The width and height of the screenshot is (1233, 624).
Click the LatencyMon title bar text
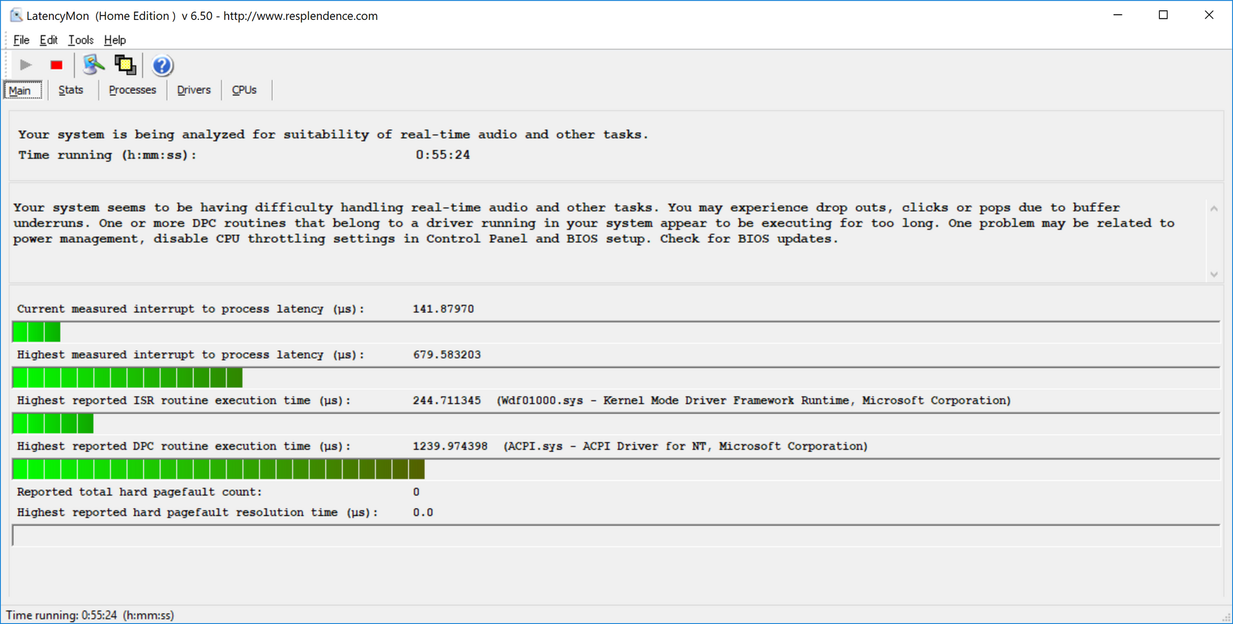tap(202, 16)
